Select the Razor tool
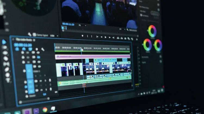Viewport: 204px width, 114px height. pyautogui.click(x=6, y=58)
